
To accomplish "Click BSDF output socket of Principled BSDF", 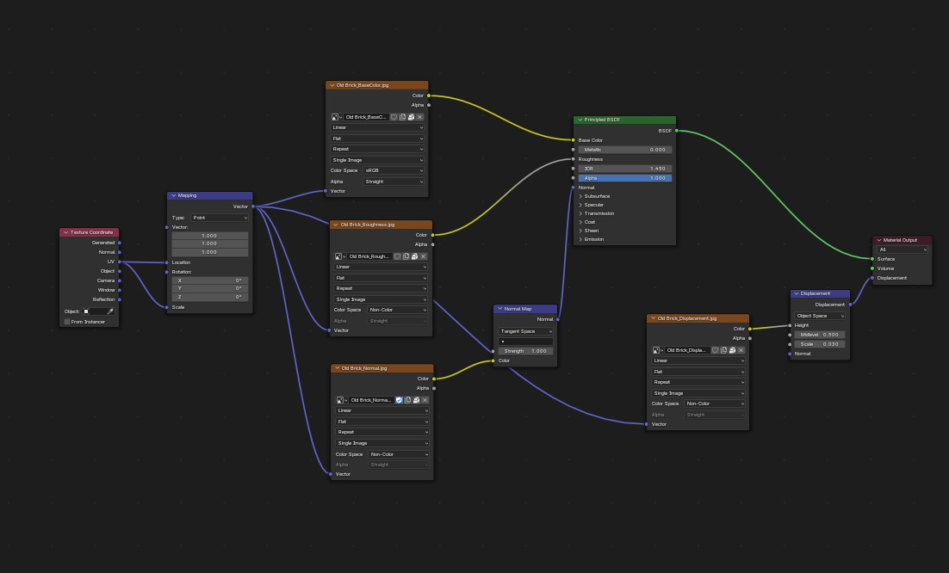I will 677,131.
